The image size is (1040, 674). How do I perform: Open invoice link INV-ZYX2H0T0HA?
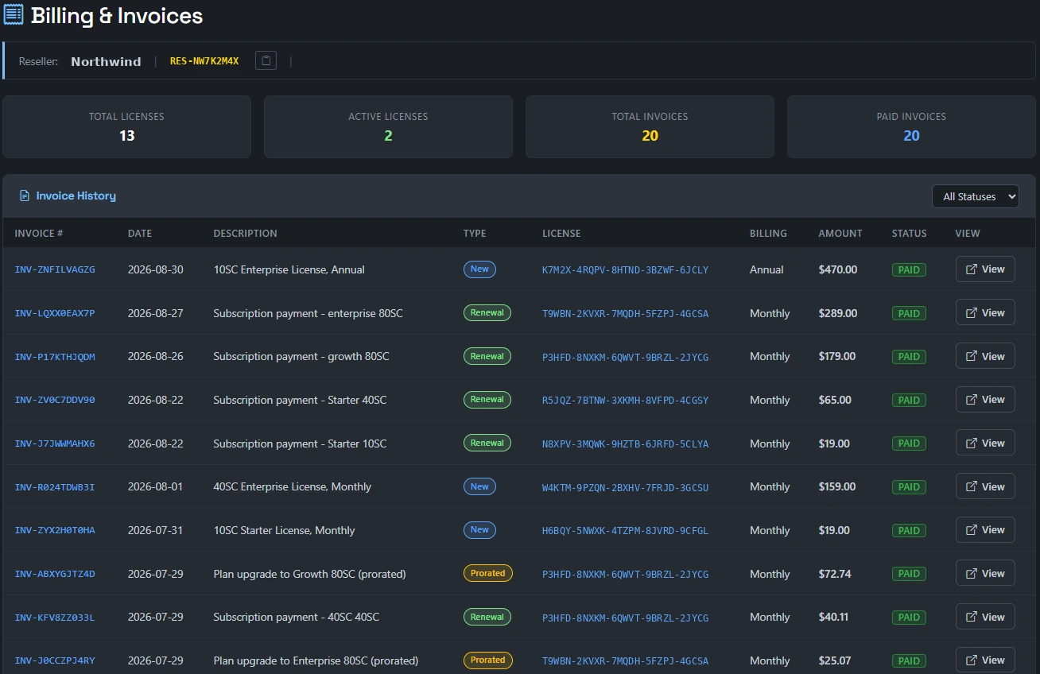(55, 530)
